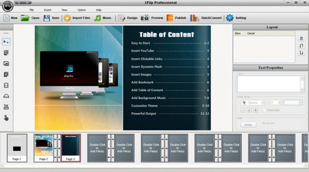
Task: Create a new project with New
Action: coord(11,18)
